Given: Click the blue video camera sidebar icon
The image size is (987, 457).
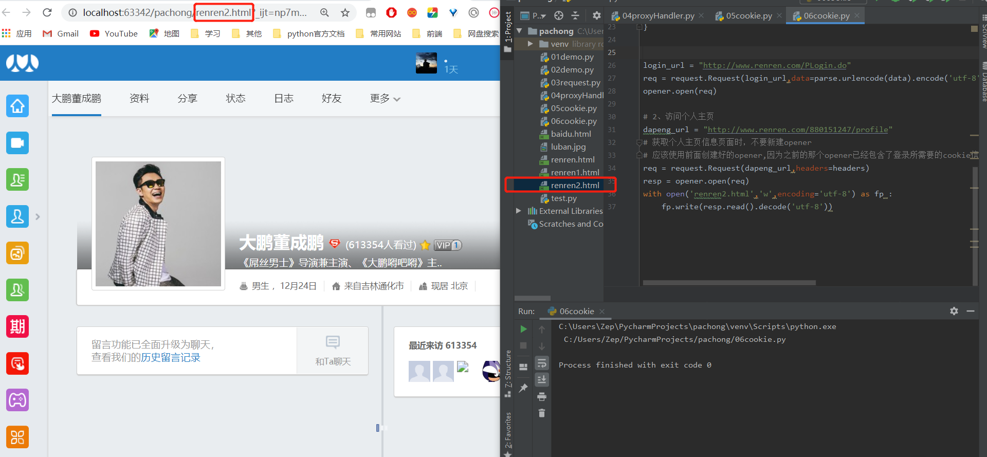Looking at the screenshot, I should tap(17, 143).
